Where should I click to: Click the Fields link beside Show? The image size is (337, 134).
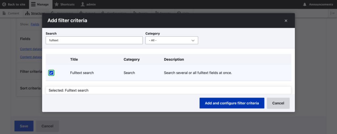[35, 24]
